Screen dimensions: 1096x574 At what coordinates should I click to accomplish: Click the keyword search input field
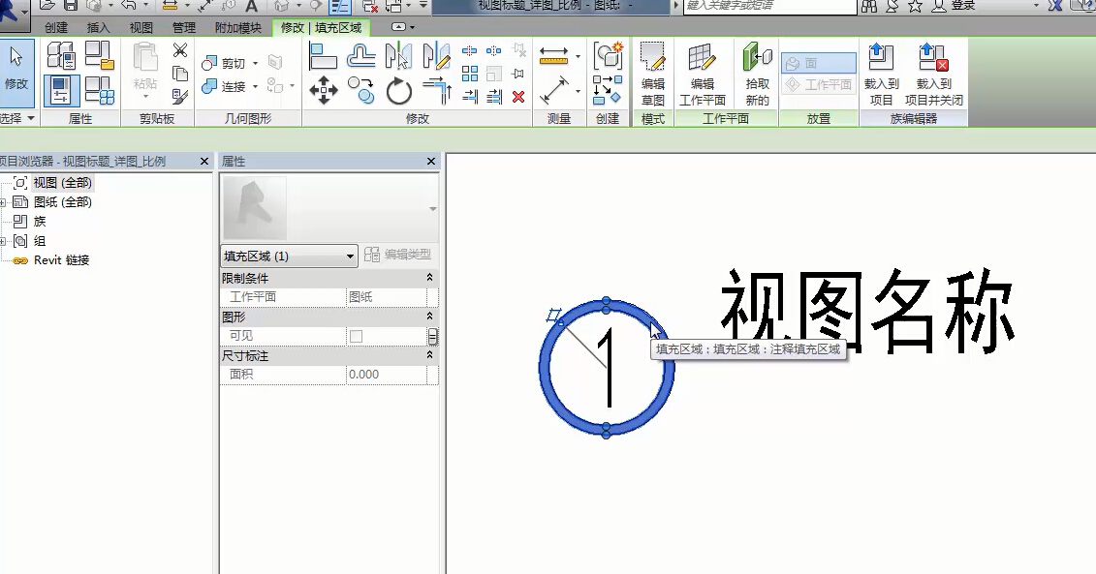769,6
